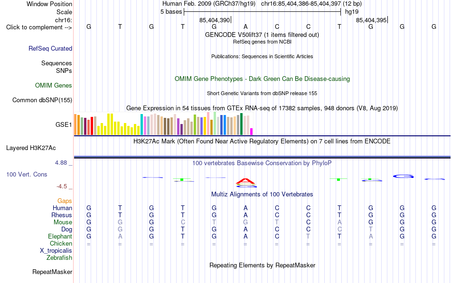Image resolution: width=451 pixels, height=283 pixels.
Task: Click the chr16: label
Action: (64, 20)
